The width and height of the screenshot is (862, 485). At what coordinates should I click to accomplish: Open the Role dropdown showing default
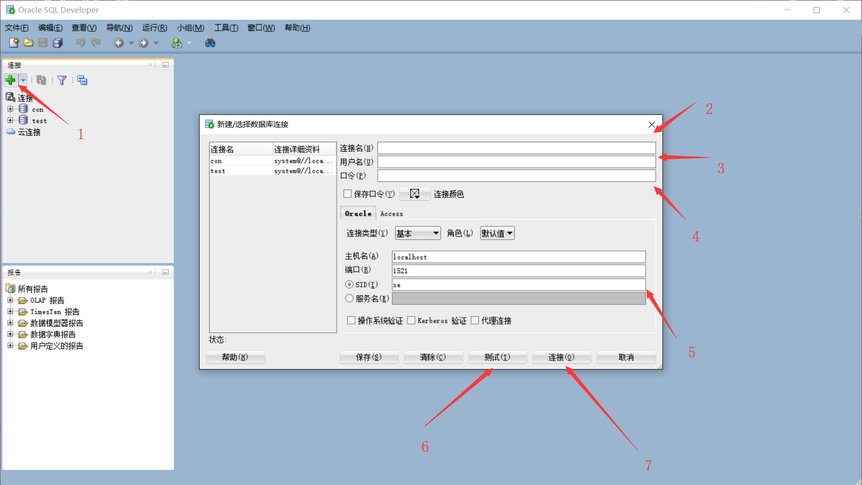pyautogui.click(x=497, y=233)
